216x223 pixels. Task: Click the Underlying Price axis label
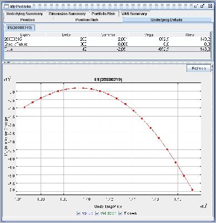[x=108, y=207]
